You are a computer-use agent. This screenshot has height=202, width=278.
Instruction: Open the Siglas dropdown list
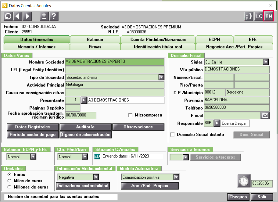coord(266,62)
